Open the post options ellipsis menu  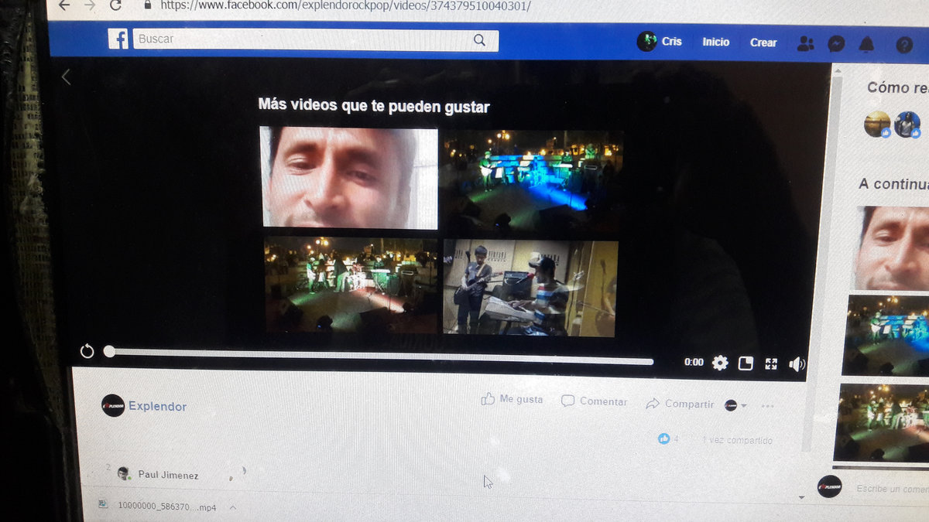767,406
